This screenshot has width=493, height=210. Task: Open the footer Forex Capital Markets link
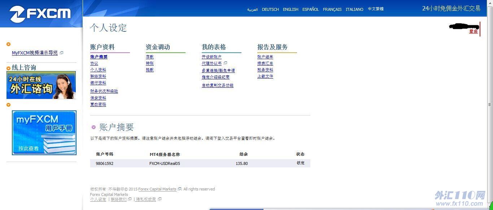tap(157, 189)
